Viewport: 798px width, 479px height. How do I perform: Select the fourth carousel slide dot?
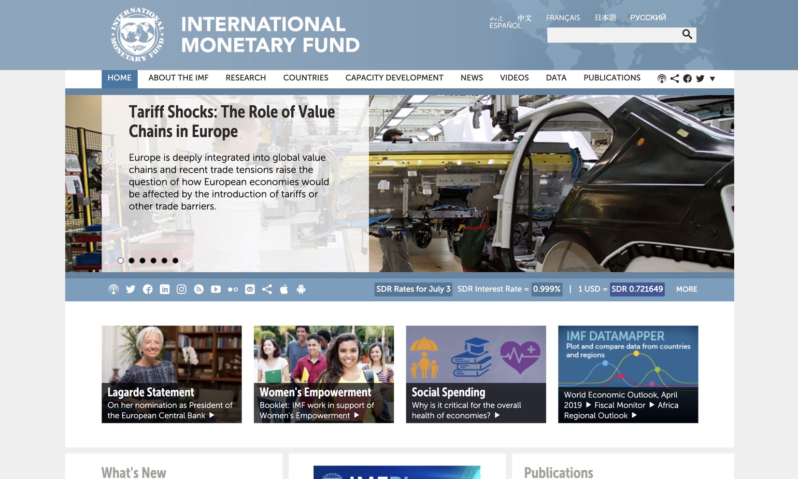(x=153, y=261)
